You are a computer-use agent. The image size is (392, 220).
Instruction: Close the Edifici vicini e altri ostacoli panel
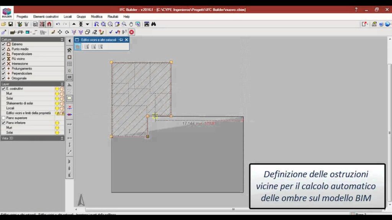pos(126,40)
